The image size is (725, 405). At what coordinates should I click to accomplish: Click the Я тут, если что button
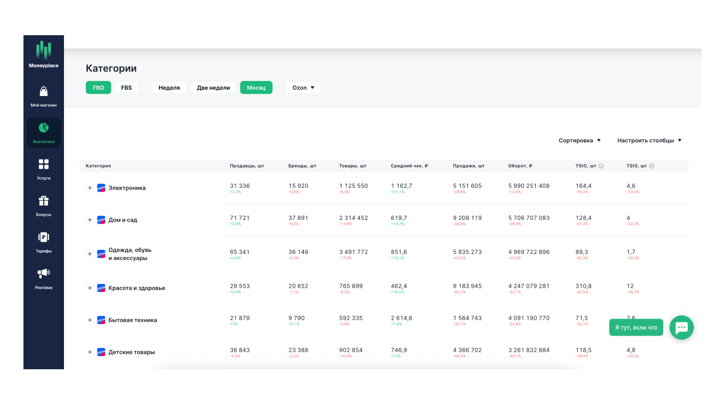636,328
